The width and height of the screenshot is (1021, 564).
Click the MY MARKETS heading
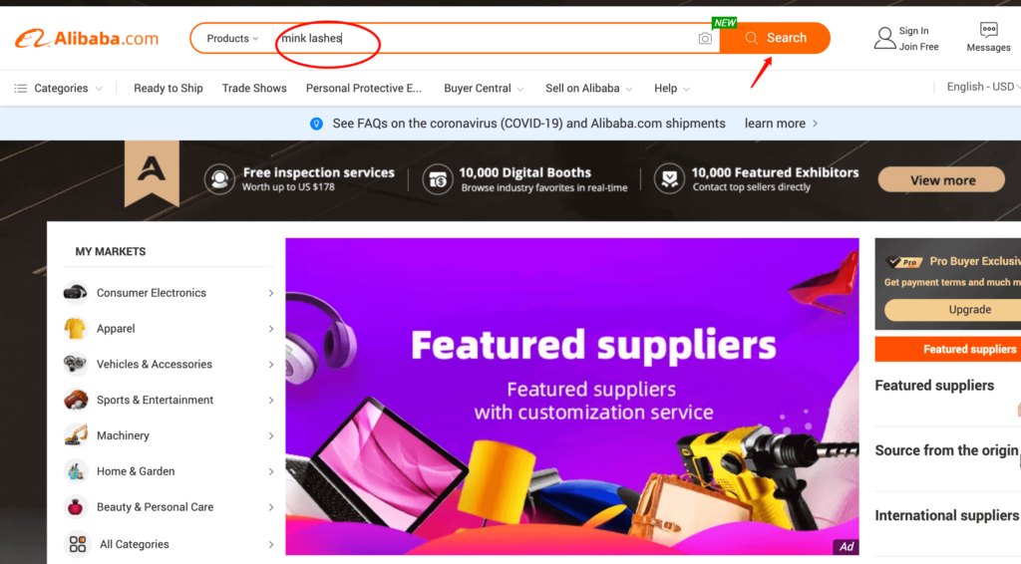click(111, 252)
